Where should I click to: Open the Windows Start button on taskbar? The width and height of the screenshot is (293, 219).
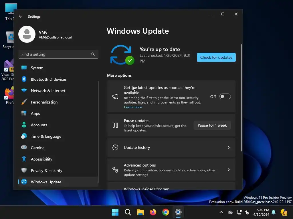[x=115, y=212]
